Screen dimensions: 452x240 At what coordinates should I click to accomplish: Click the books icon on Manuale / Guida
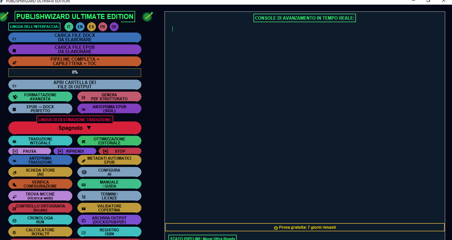tap(83, 185)
